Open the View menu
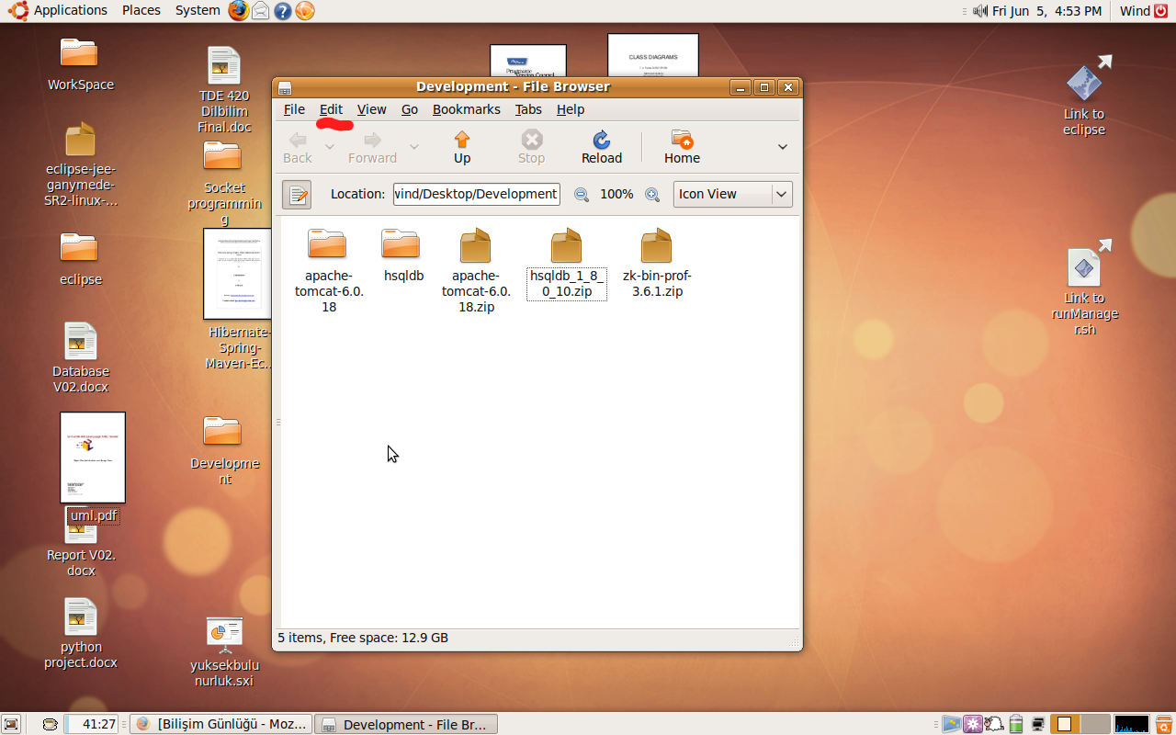 [x=371, y=109]
